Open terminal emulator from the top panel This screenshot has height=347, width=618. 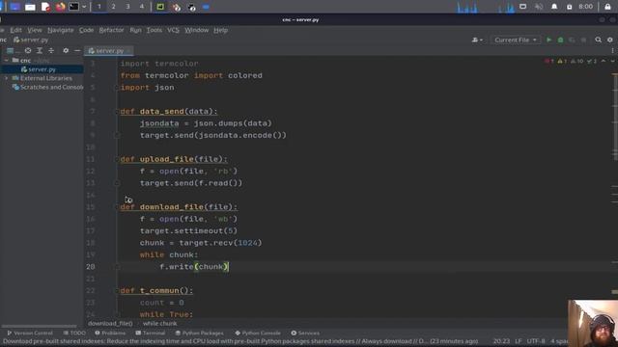(x=74, y=7)
